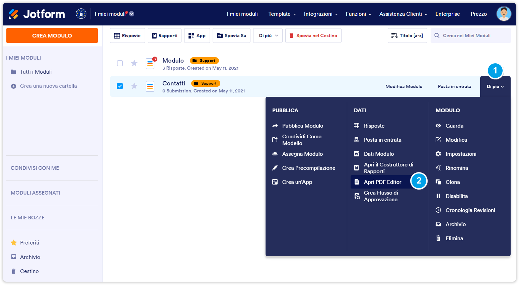
Task: Open Prezzo pricing page
Action: pyautogui.click(x=479, y=14)
